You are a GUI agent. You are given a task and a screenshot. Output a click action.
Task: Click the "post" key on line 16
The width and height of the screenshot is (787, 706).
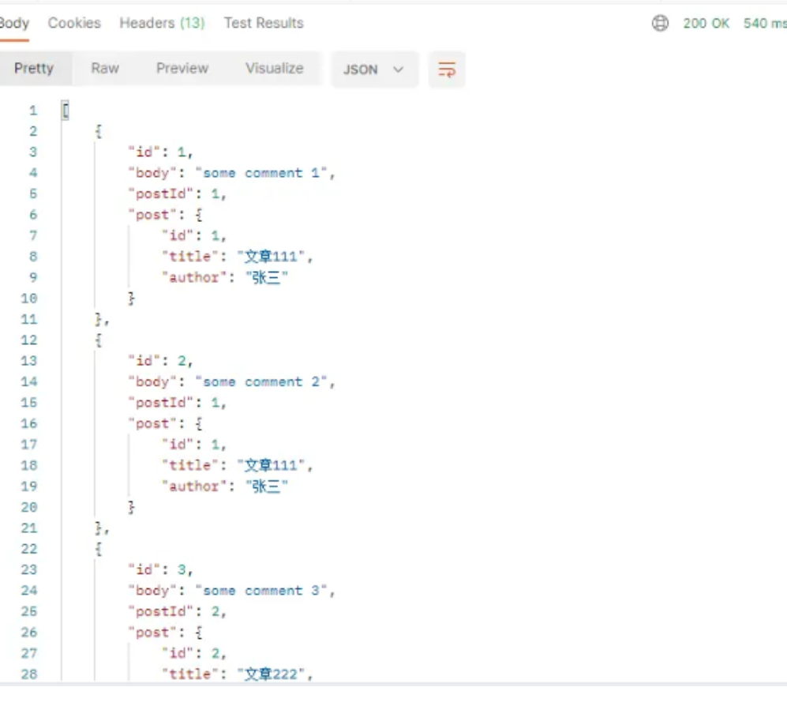[152, 424]
